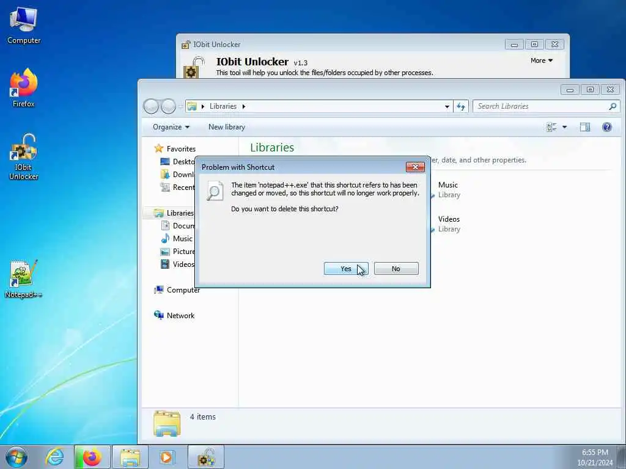Image resolution: width=626 pixels, height=469 pixels.
Task: Select Downloads under Favorites
Action: click(x=177, y=174)
